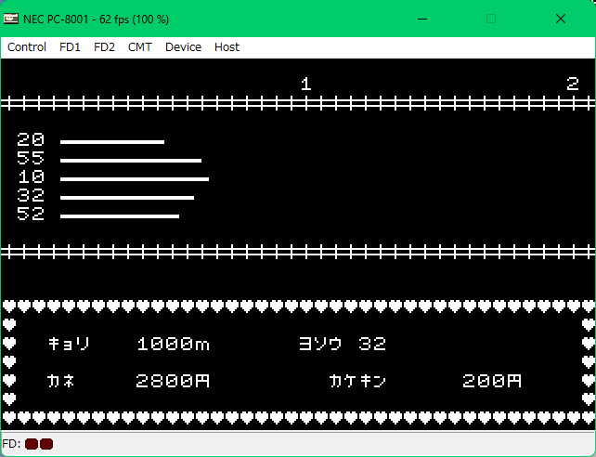Click the NEC PC-8001 title bar app icon
The image size is (596, 457).
tap(11, 19)
